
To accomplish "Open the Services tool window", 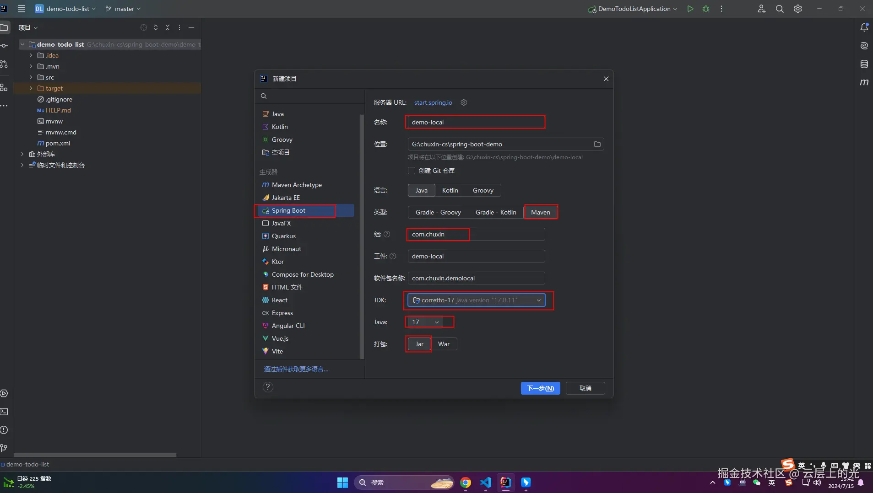I will point(4,393).
